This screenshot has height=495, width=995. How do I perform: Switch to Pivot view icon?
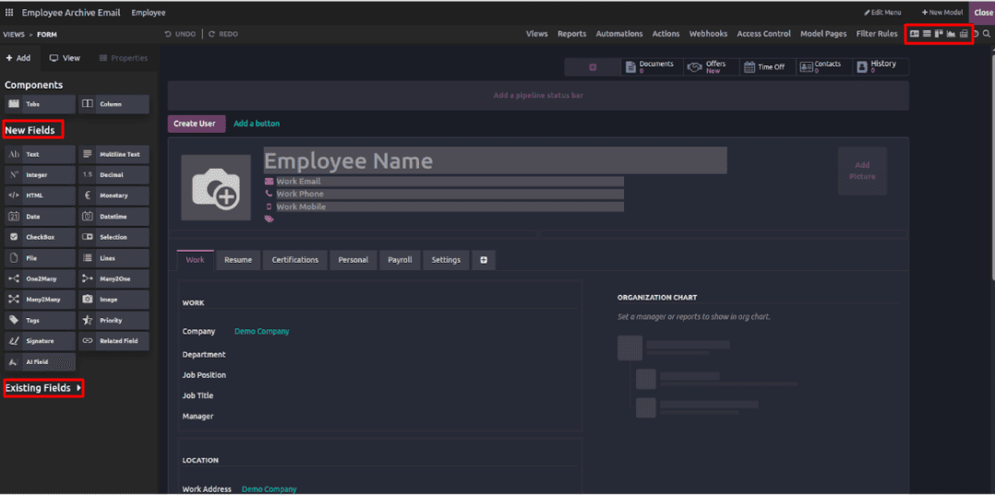tap(964, 33)
